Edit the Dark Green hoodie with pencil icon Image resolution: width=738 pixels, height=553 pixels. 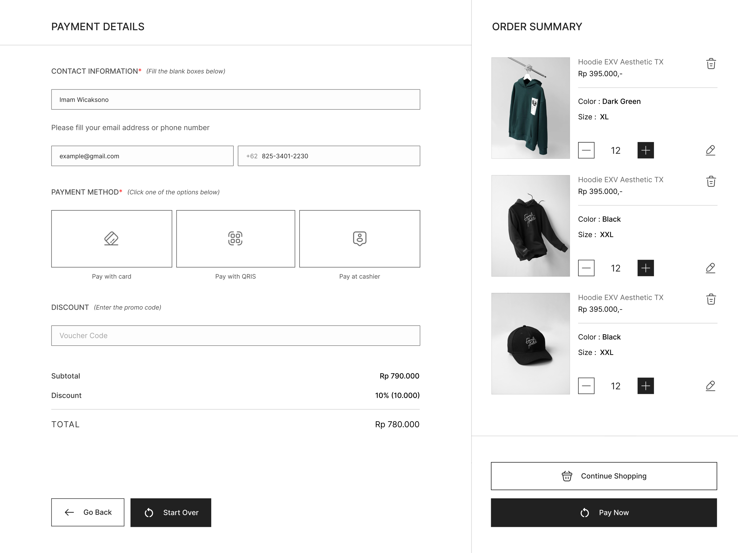[x=711, y=150]
